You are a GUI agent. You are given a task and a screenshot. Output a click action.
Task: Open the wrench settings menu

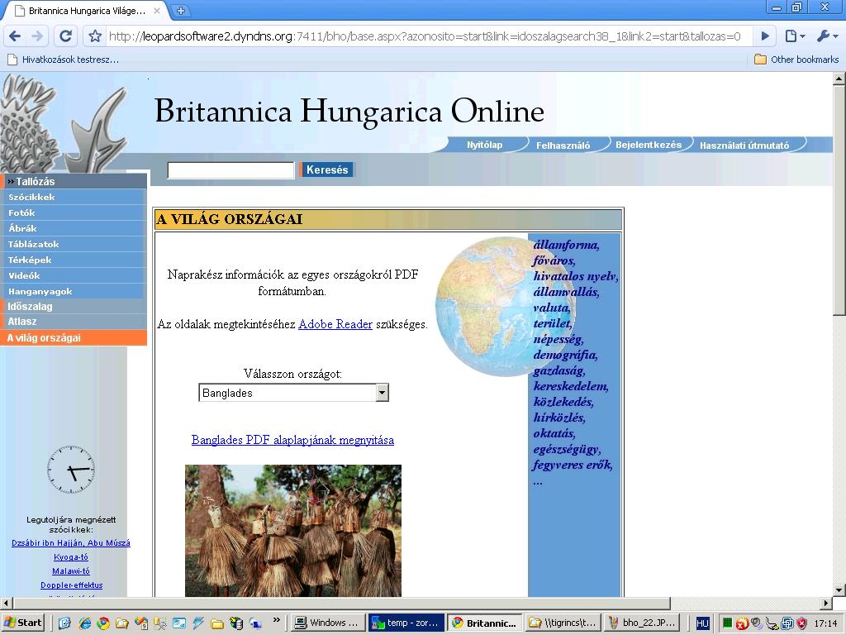point(827,36)
